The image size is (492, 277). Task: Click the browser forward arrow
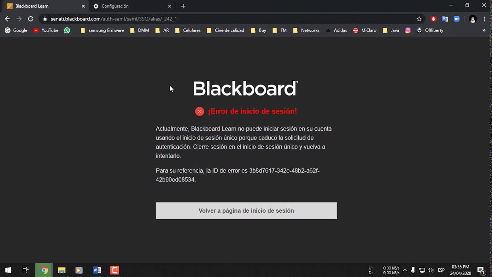pos(19,19)
